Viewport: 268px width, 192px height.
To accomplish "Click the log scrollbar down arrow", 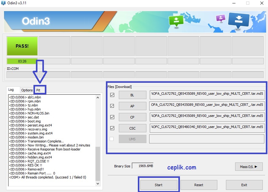I will (x=98, y=184).
